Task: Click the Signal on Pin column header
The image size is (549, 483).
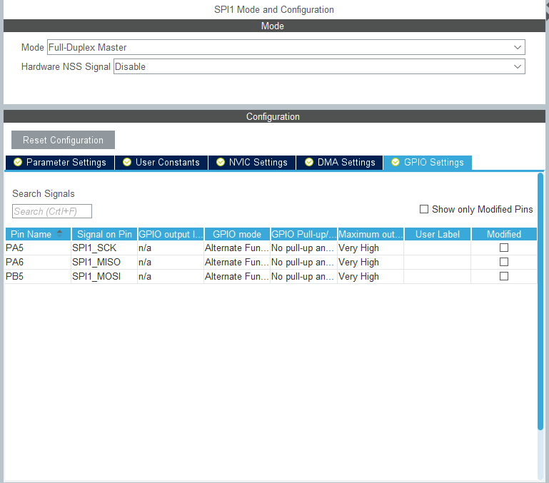Action: point(104,234)
